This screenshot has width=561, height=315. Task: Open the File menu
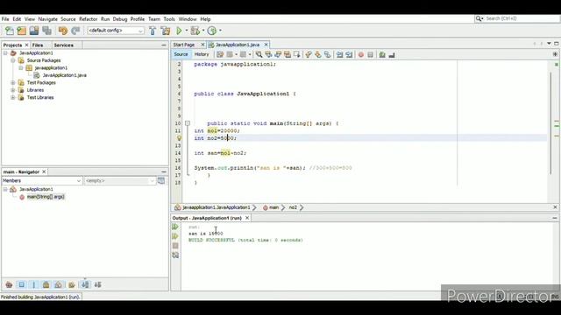5,19
